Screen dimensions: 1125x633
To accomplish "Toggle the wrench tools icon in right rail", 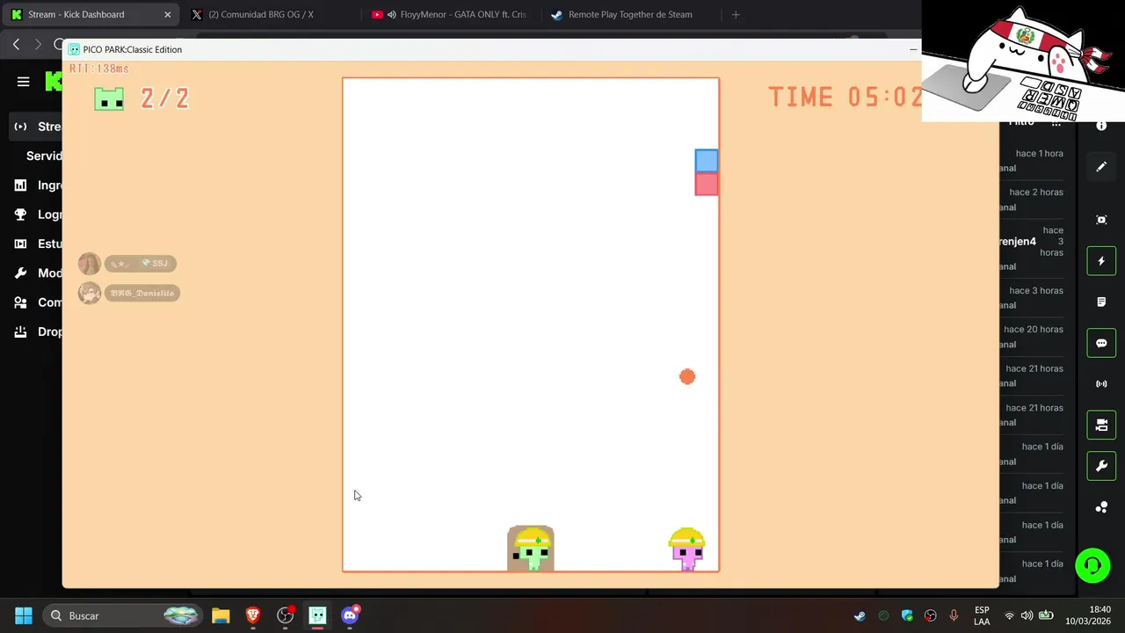I will (x=1101, y=466).
